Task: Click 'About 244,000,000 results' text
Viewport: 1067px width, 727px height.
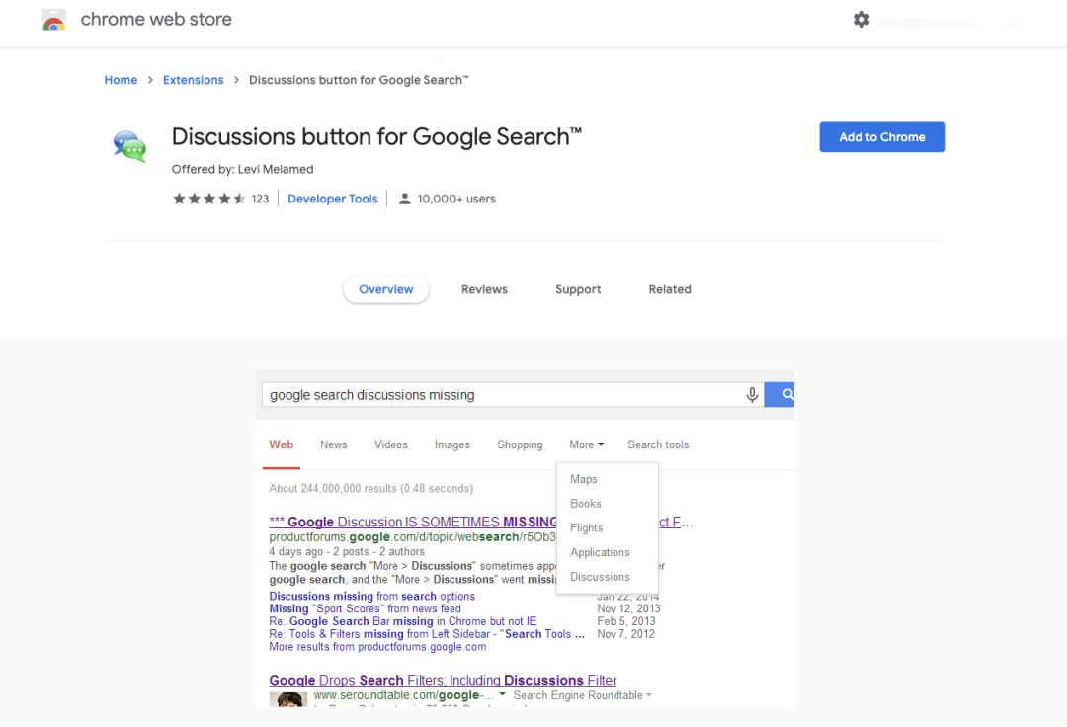Action: pos(370,489)
